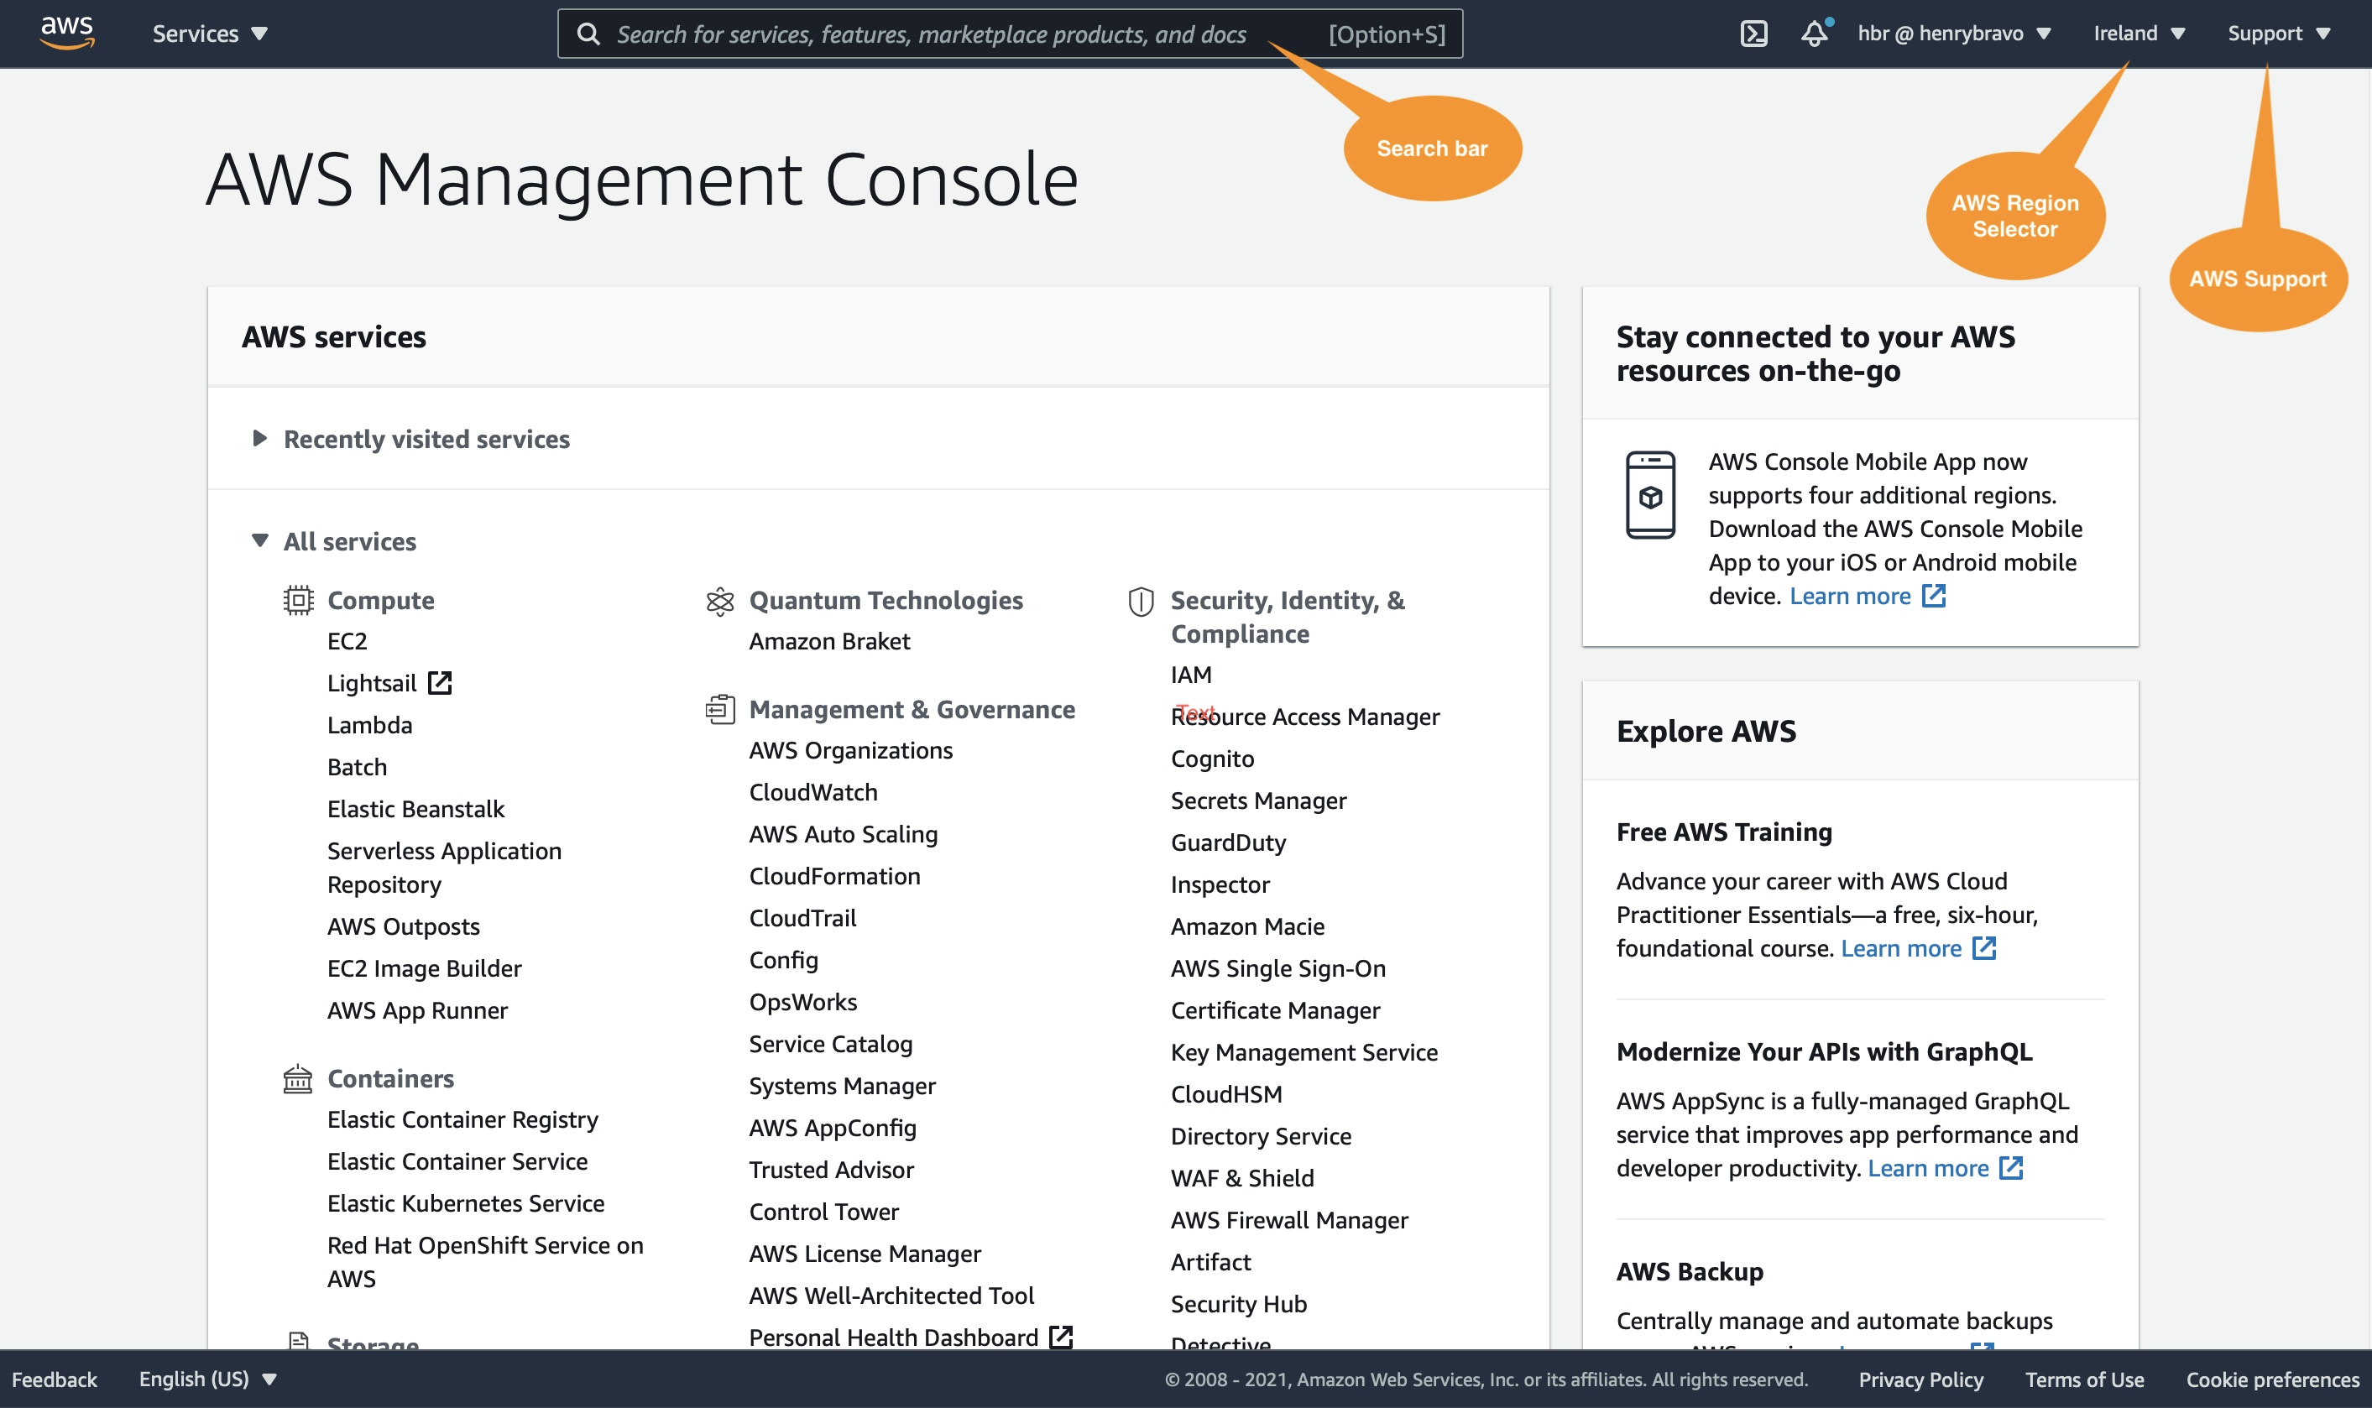Open the English (US) language selector

(208, 1379)
